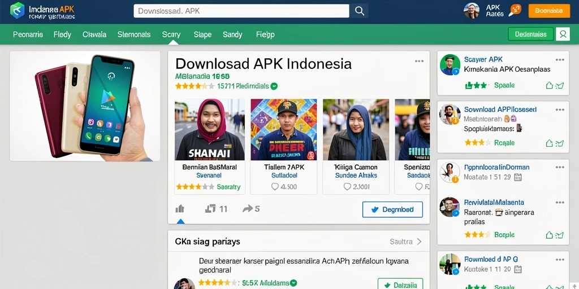579x289 pixels.
Task: Click the Datzaila button
Action: [400, 285]
